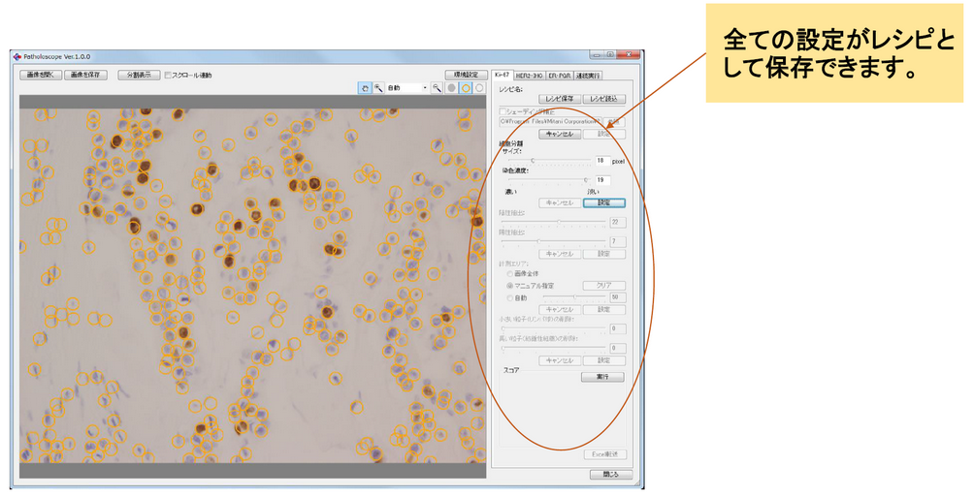Toggle the シェーディング補正 checkbox
The width and height of the screenshot is (974, 496).
click(503, 111)
